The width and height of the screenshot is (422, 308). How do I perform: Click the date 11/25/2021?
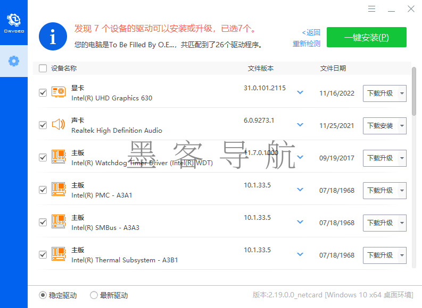tap(336, 126)
